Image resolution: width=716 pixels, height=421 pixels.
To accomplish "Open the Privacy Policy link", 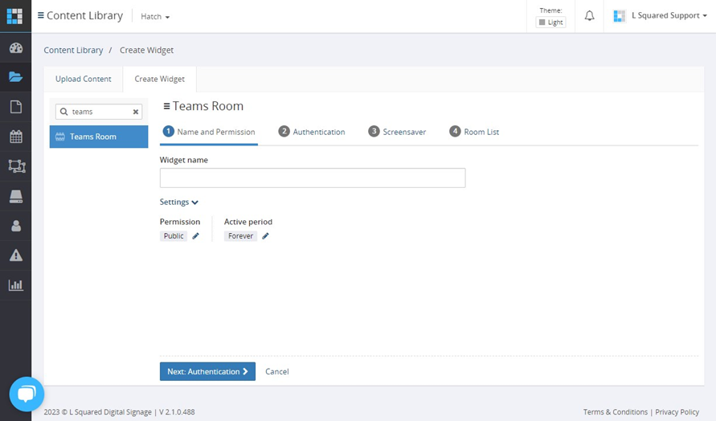I will click(x=677, y=412).
